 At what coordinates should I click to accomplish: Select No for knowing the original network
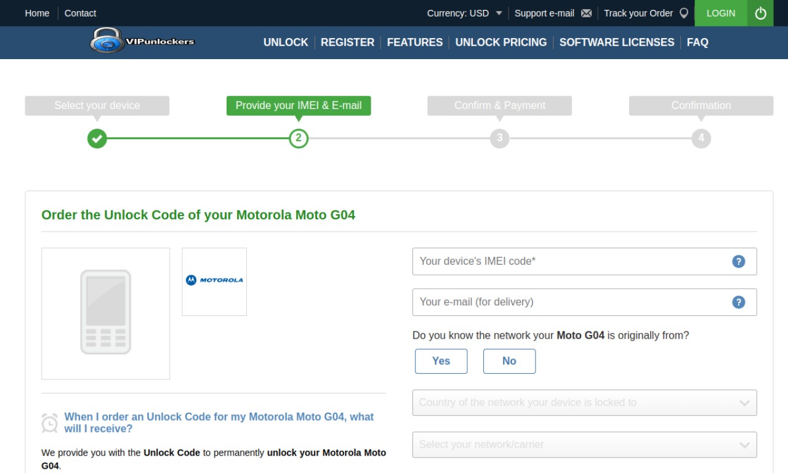click(509, 361)
